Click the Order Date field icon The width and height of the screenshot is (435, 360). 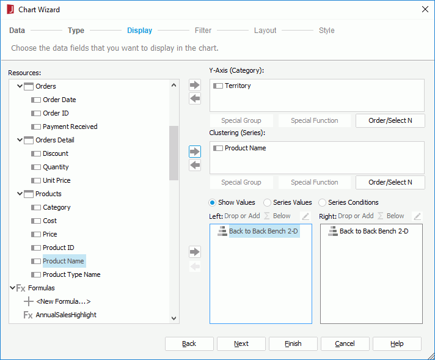pyautogui.click(x=36, y=100)
